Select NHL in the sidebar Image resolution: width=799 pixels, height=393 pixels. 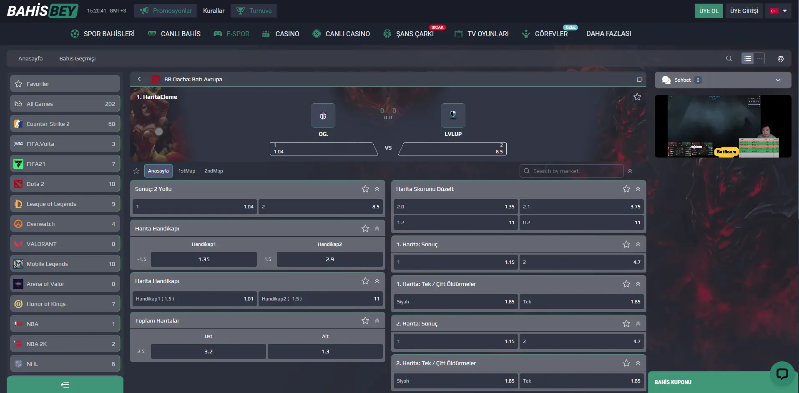point(65,364)
